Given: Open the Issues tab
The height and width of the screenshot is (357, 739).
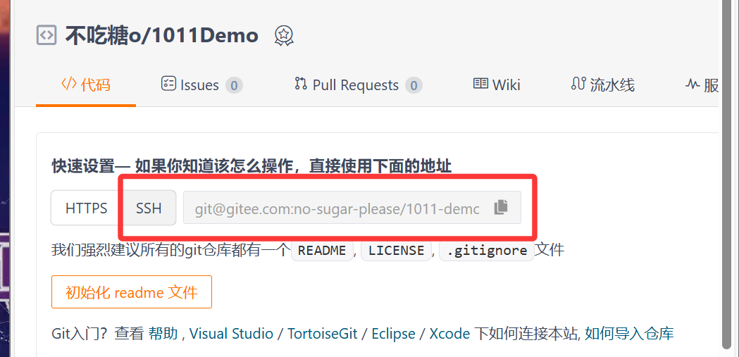Looking at the screenshot, I should click(x=201, y=84).
